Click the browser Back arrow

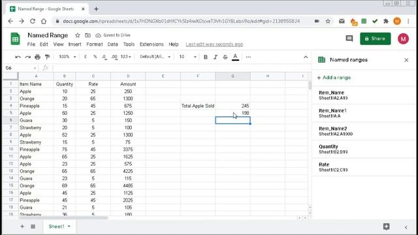[x=10, y=21]
